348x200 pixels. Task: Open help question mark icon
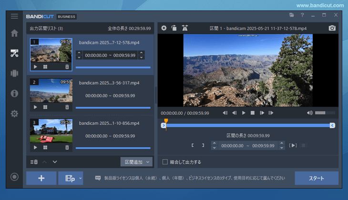coord(302,15)
